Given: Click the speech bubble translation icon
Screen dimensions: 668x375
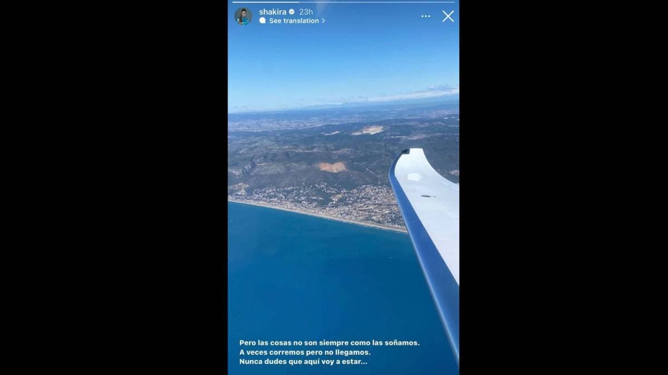Looking at the screenshot, I should click(x=263, y=21).
